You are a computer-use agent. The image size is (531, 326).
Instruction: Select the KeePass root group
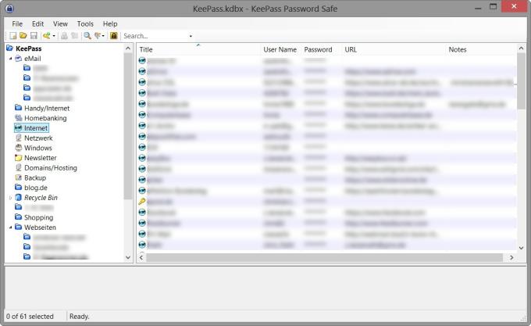point(29,48)
